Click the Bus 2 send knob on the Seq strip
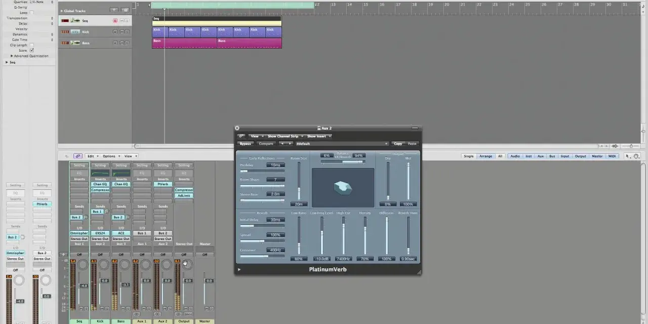Image resolution: width=648 pixels, height=324 pixels. (86, 217)
